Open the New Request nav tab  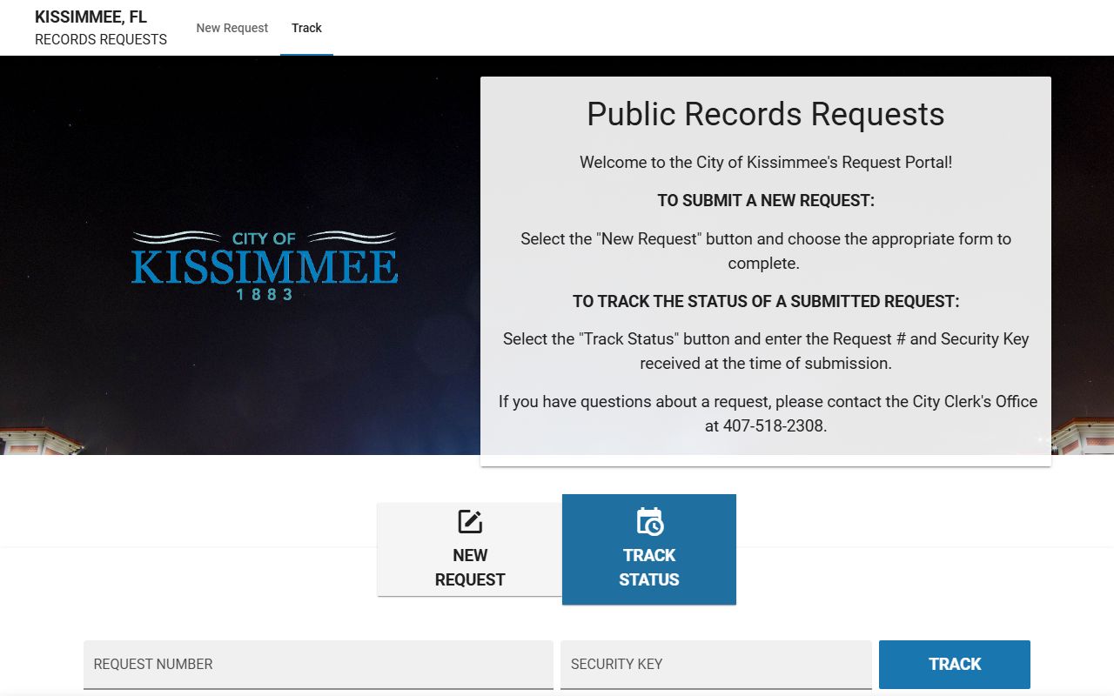coord(232,28)
